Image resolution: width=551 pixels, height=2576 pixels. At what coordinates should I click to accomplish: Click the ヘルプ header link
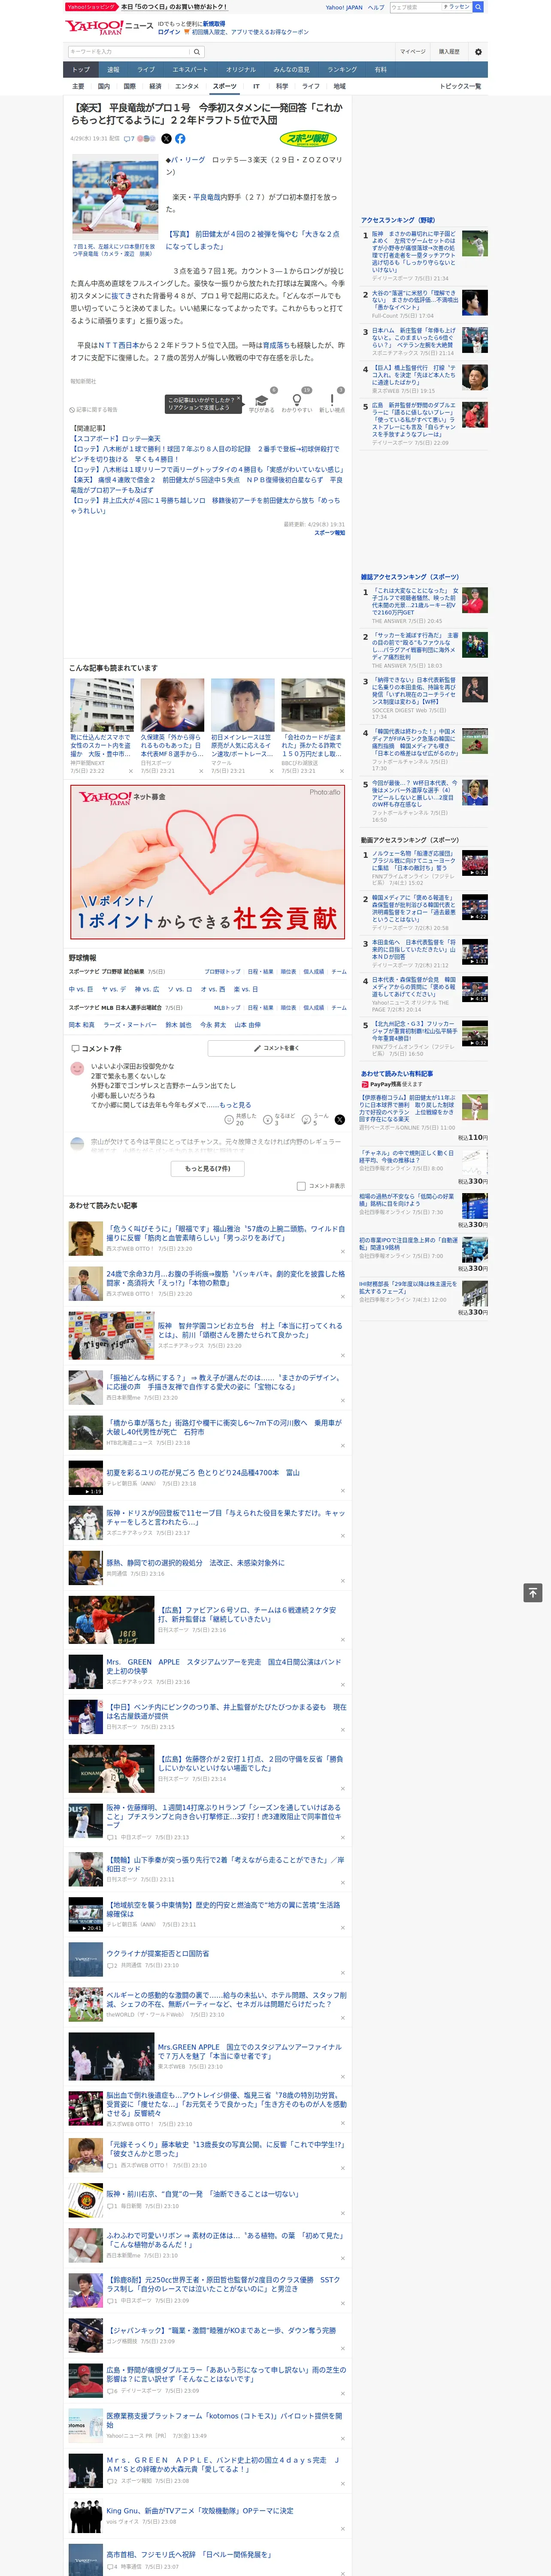[376, 7]
